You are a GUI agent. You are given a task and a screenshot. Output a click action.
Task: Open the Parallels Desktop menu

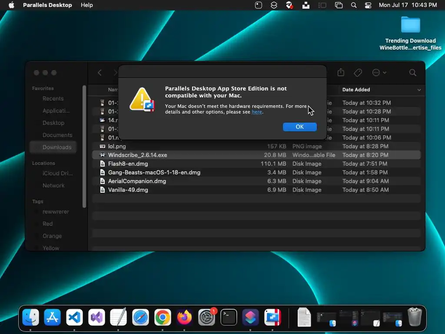click(47, 5)
